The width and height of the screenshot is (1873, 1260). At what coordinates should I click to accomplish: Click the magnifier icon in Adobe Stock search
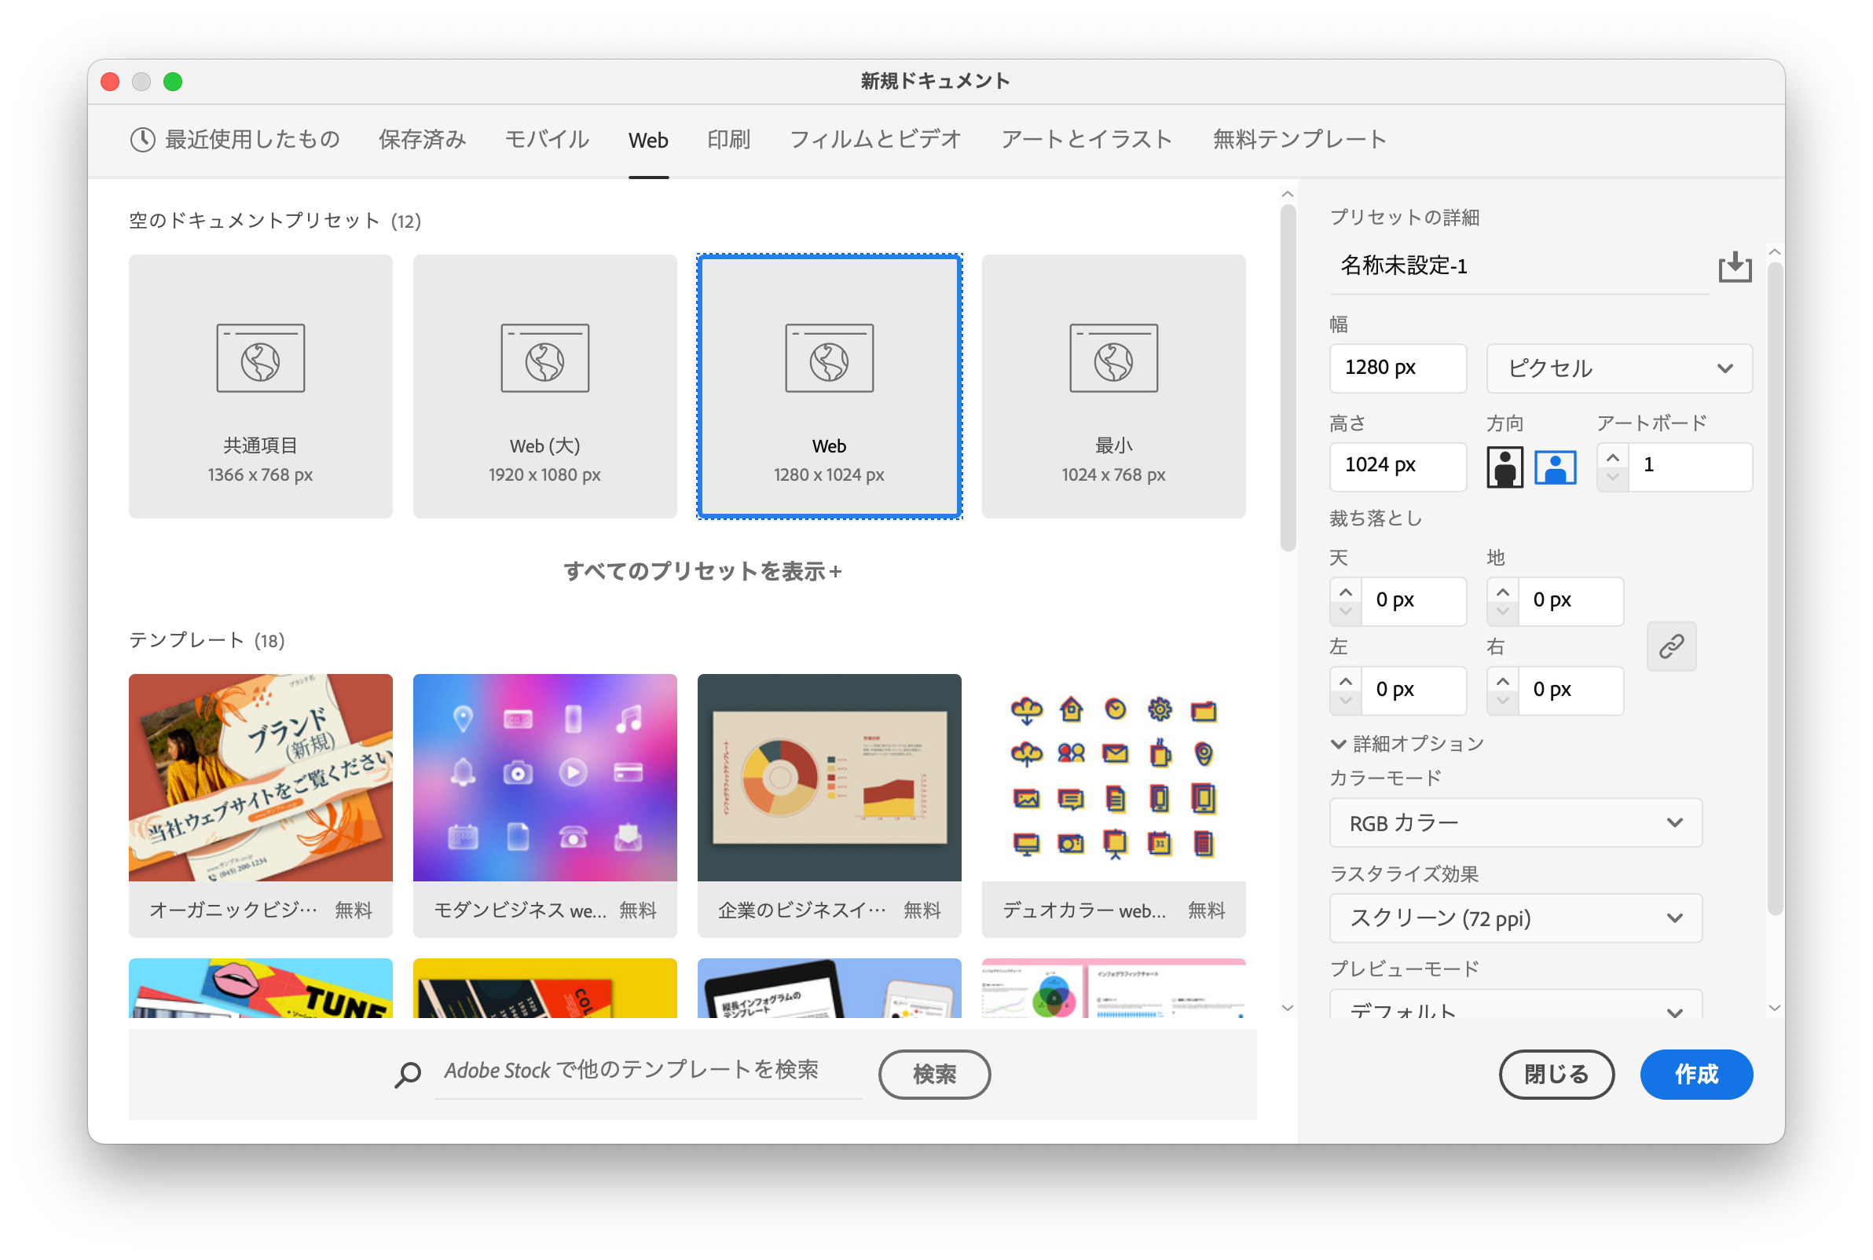408,1075
